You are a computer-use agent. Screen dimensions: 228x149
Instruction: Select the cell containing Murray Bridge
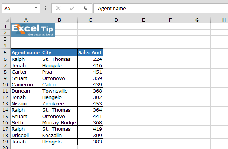click(59, 122)
